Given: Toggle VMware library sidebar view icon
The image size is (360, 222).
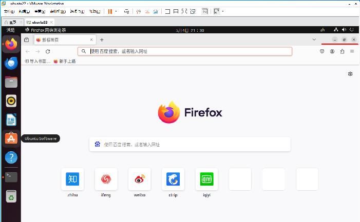Looking at the screenshot, I should [167, 11].
